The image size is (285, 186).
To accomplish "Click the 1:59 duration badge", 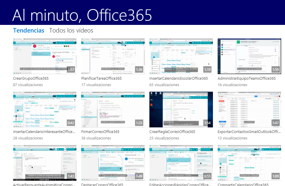I will click(x=276, y=70).
